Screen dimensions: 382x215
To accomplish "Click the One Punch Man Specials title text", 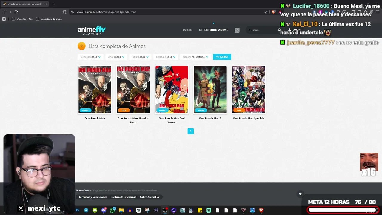I will [249, 118].
